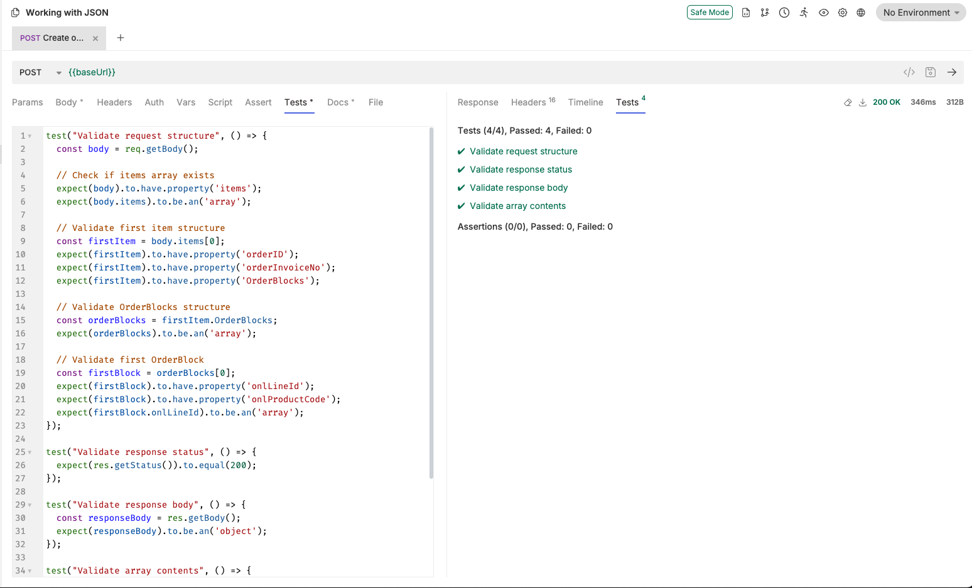Image resolution: width=972 pixels, height=588 pixels.
Task: Collapse the Validate request structure test block
Action: 29,135
